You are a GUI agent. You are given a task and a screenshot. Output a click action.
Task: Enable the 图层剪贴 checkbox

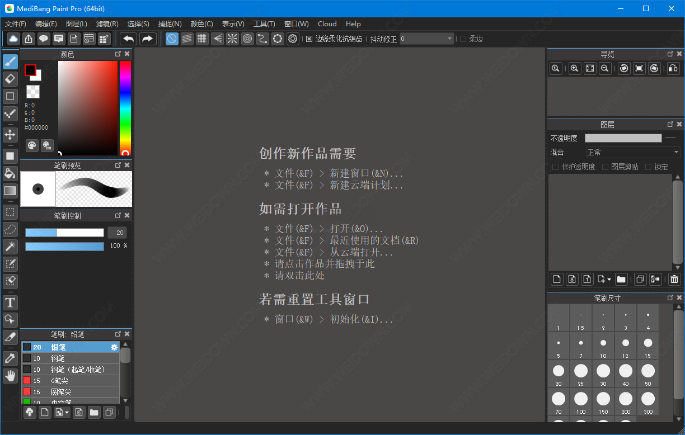(605, 166)
